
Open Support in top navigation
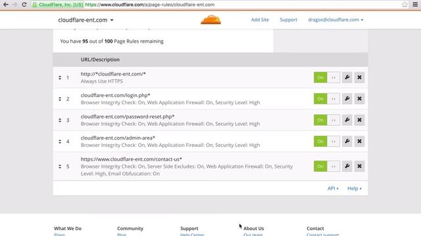coord(288,20)
